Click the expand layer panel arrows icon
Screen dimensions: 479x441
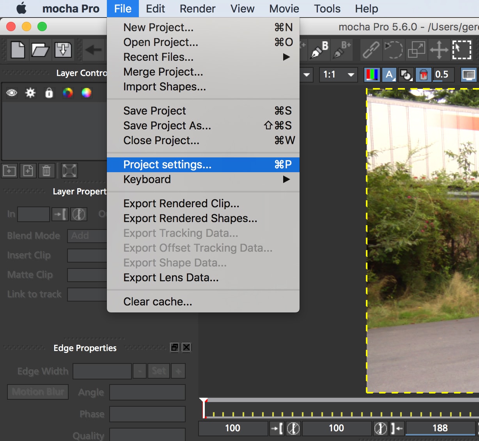pyautogui.click(x=69, y=171)
